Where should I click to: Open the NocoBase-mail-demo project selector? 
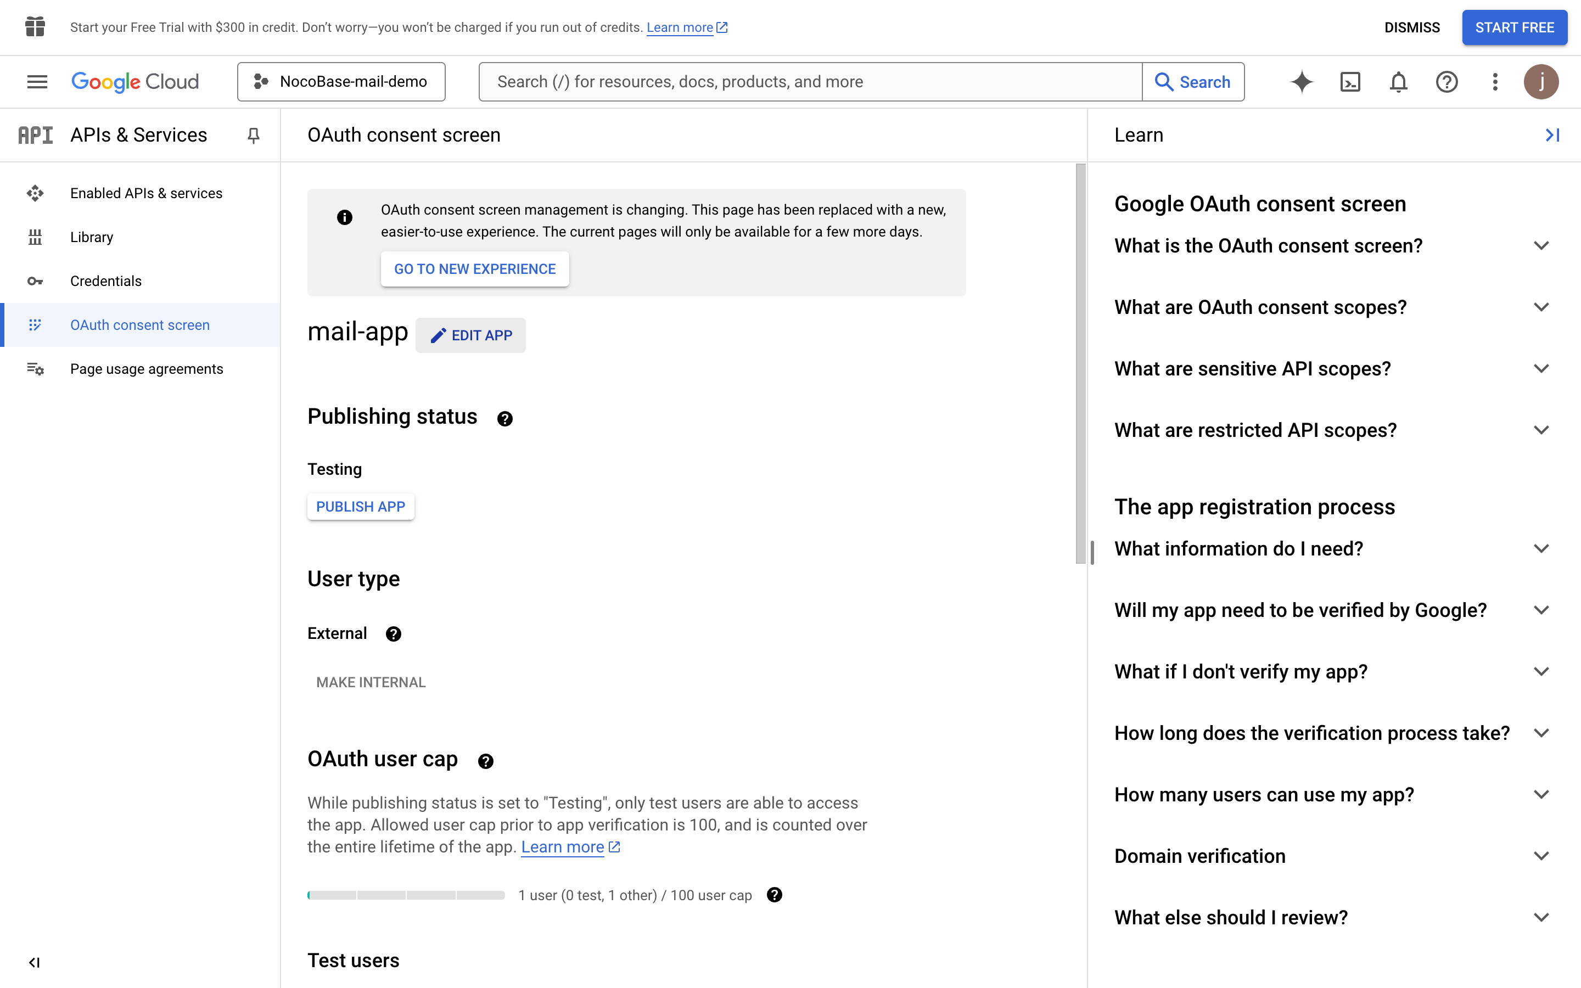coord(341,82)
